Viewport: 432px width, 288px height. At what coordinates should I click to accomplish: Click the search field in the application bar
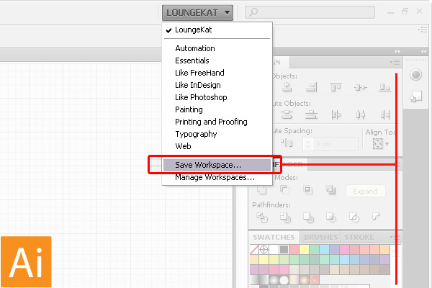pyautogui.click(x=310, y=12)
